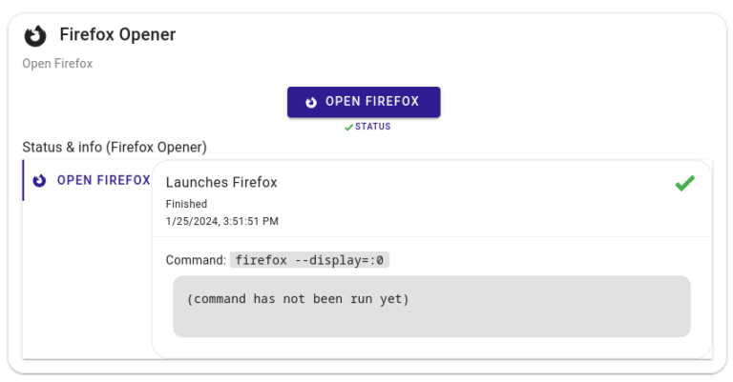The image size is (733, 382).
Task: Launch Firefox with the purple OPEN FIREFOX button
Action: tap(364, 102)
